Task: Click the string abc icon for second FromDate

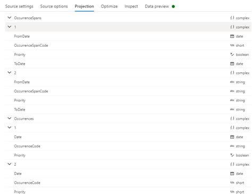Action: tap(232, 82)
